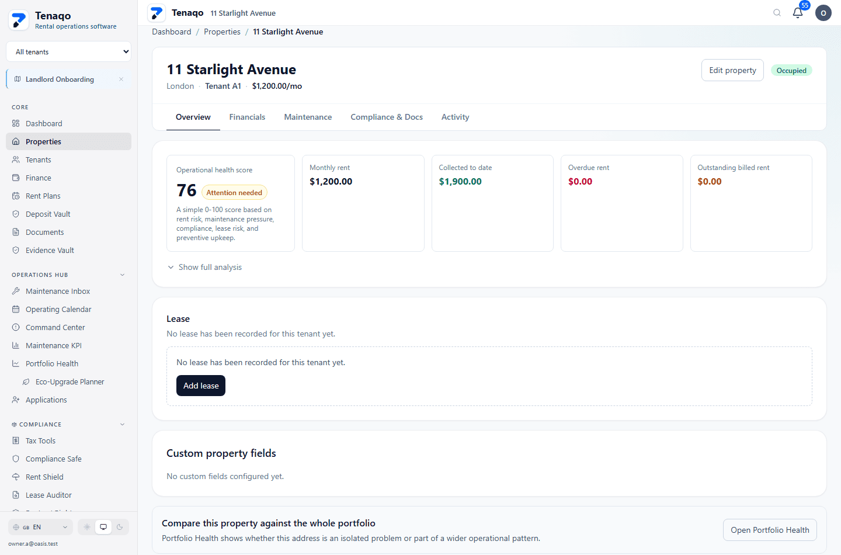Click the Maintenance Inbox wrench icon
This screenshot has width=841, height=555.
[16, 291]
